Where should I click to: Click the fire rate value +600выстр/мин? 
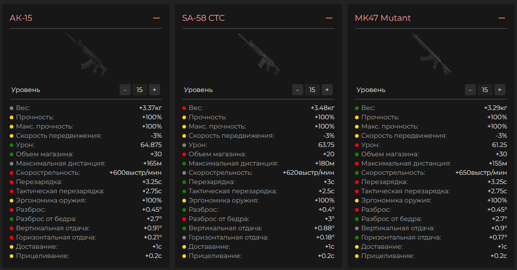pos(136,172)
